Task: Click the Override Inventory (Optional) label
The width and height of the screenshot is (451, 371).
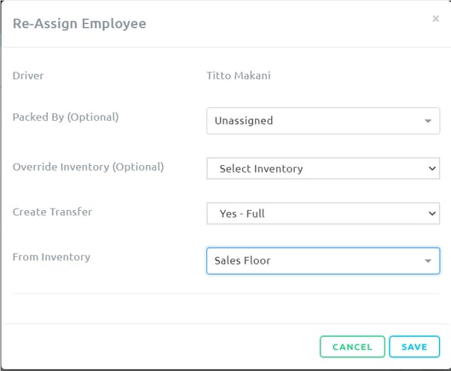Action: (x=88, y=167)
